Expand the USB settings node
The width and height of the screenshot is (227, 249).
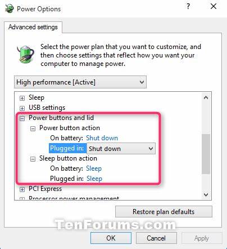(x=22, y=108)
